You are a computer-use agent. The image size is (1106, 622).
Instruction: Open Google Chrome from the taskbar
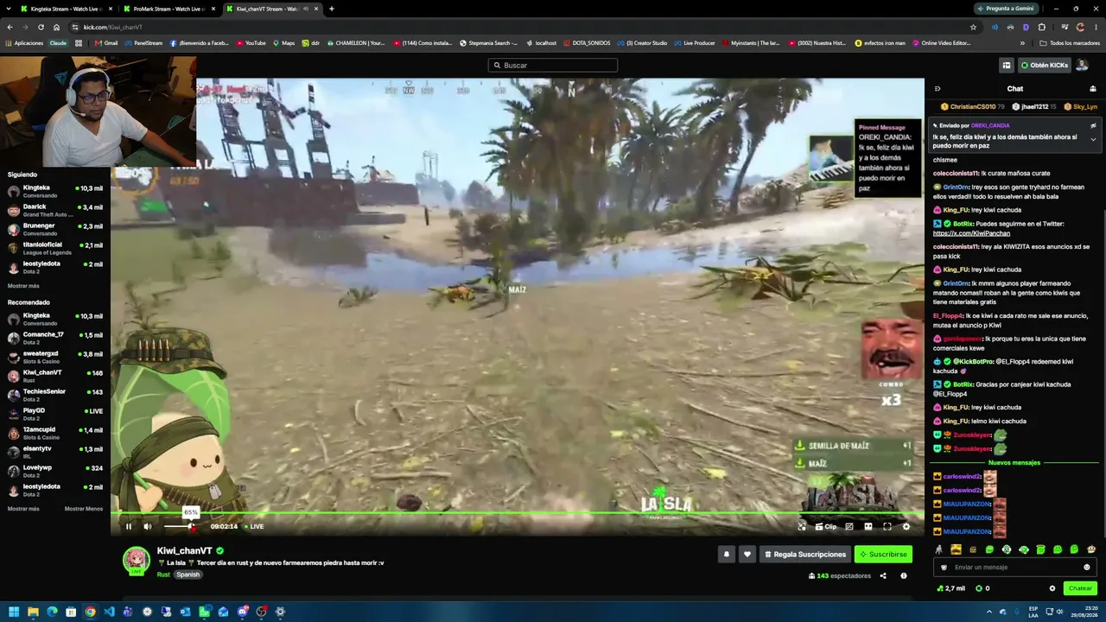(90, 612)
